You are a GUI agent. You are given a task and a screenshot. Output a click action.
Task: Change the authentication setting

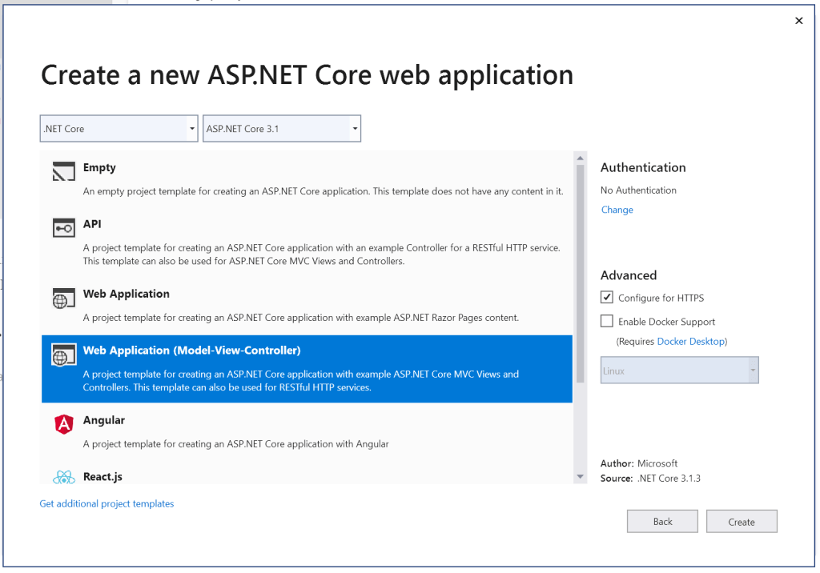[x=617, y=210]
